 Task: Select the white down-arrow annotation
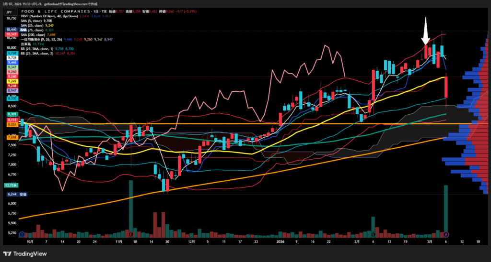click(x=426, y=31)
